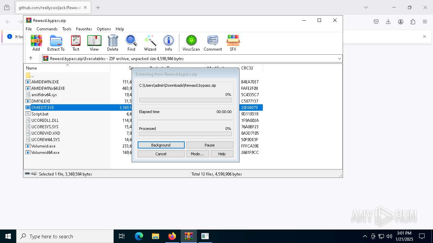Click the Test archive icon
433x243 pixels.
pos(76,43)
